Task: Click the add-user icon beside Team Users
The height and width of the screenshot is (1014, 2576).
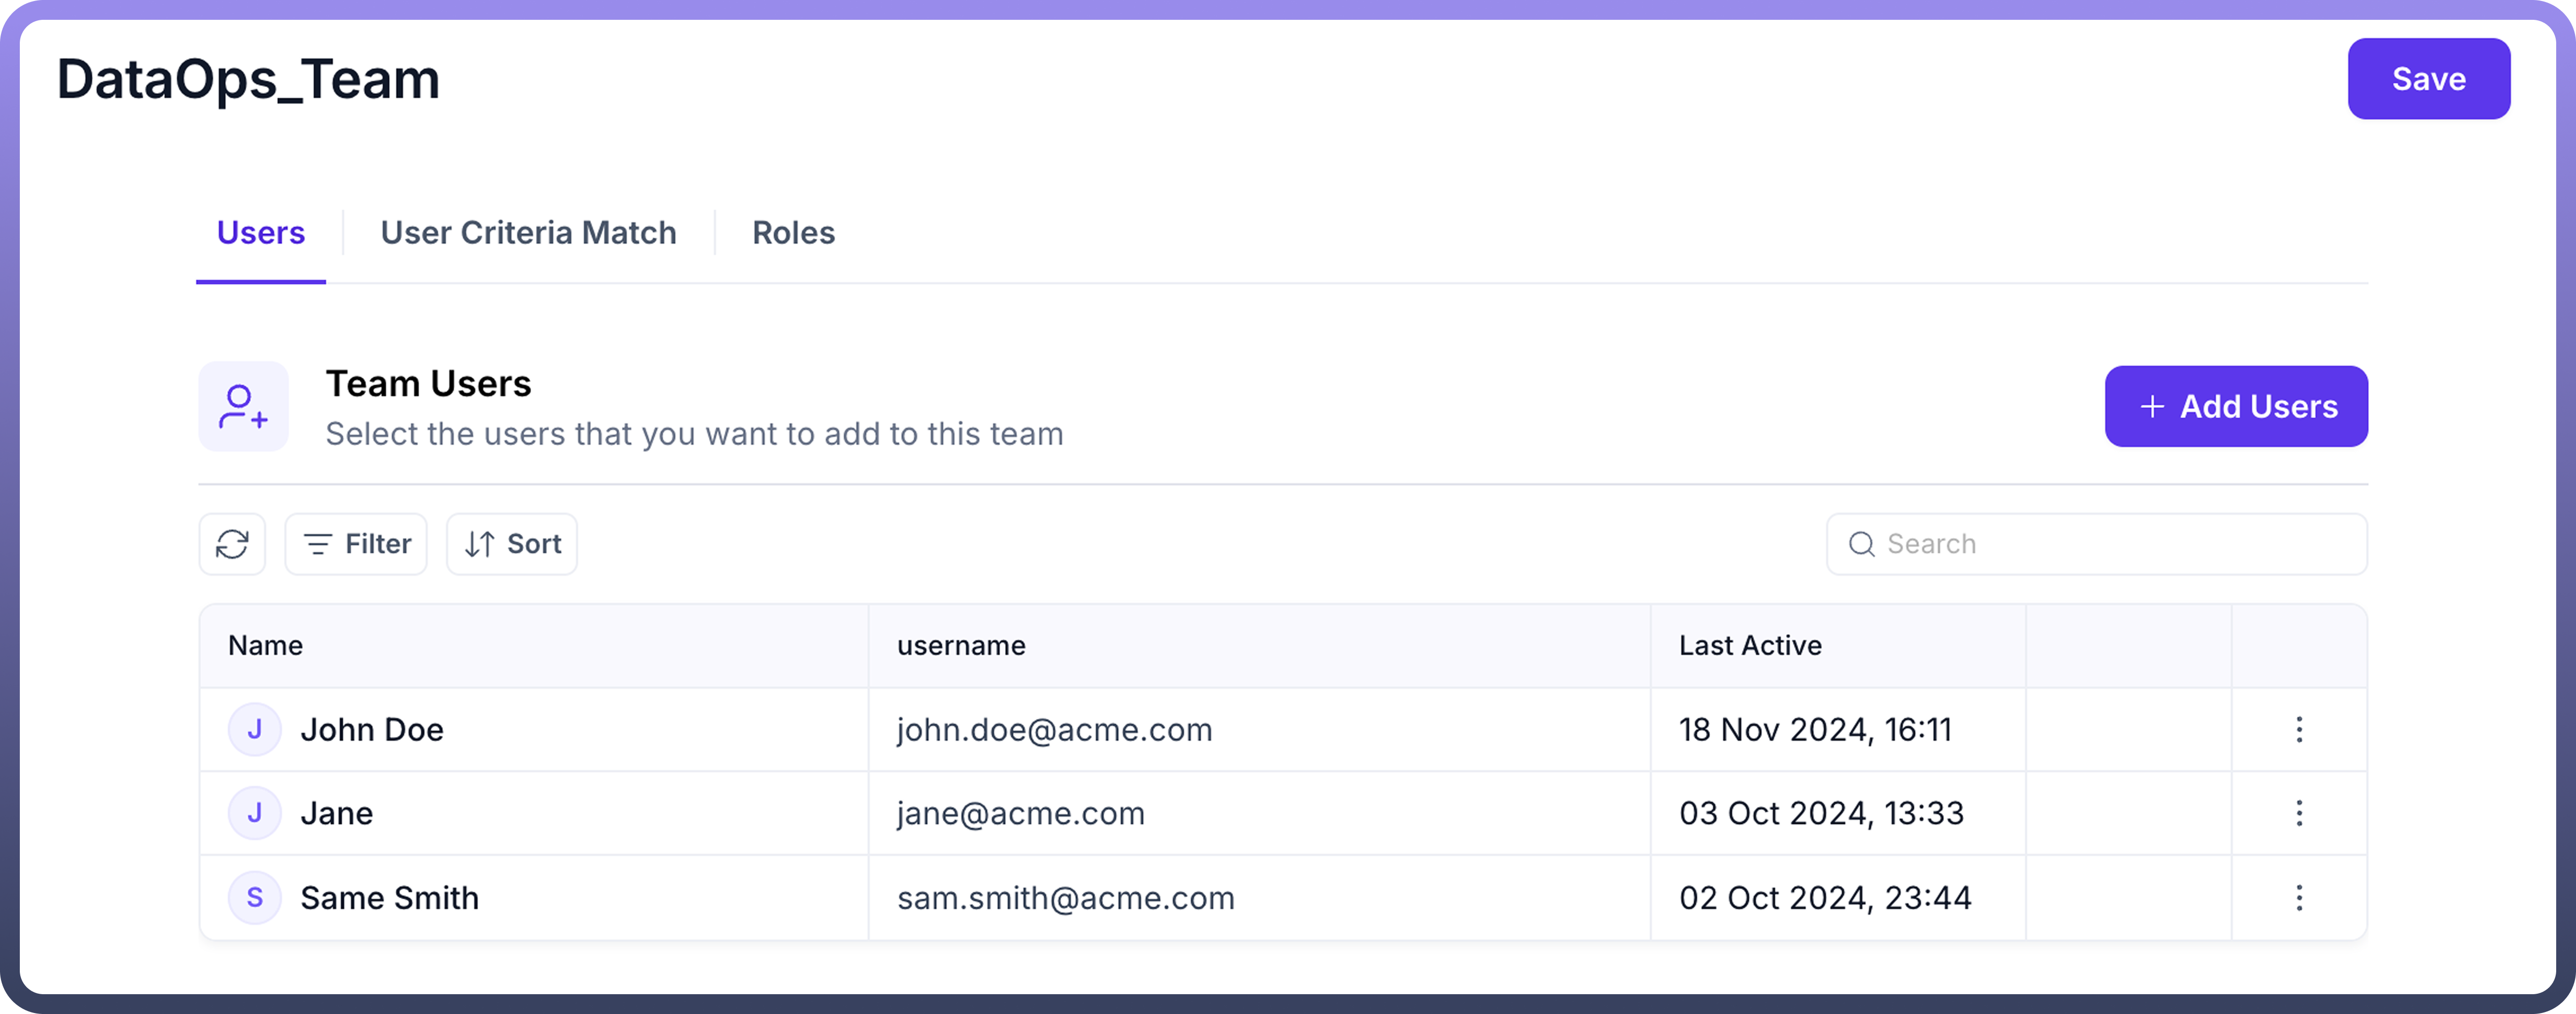Action: pyautogui.click(x=243, y=406)
